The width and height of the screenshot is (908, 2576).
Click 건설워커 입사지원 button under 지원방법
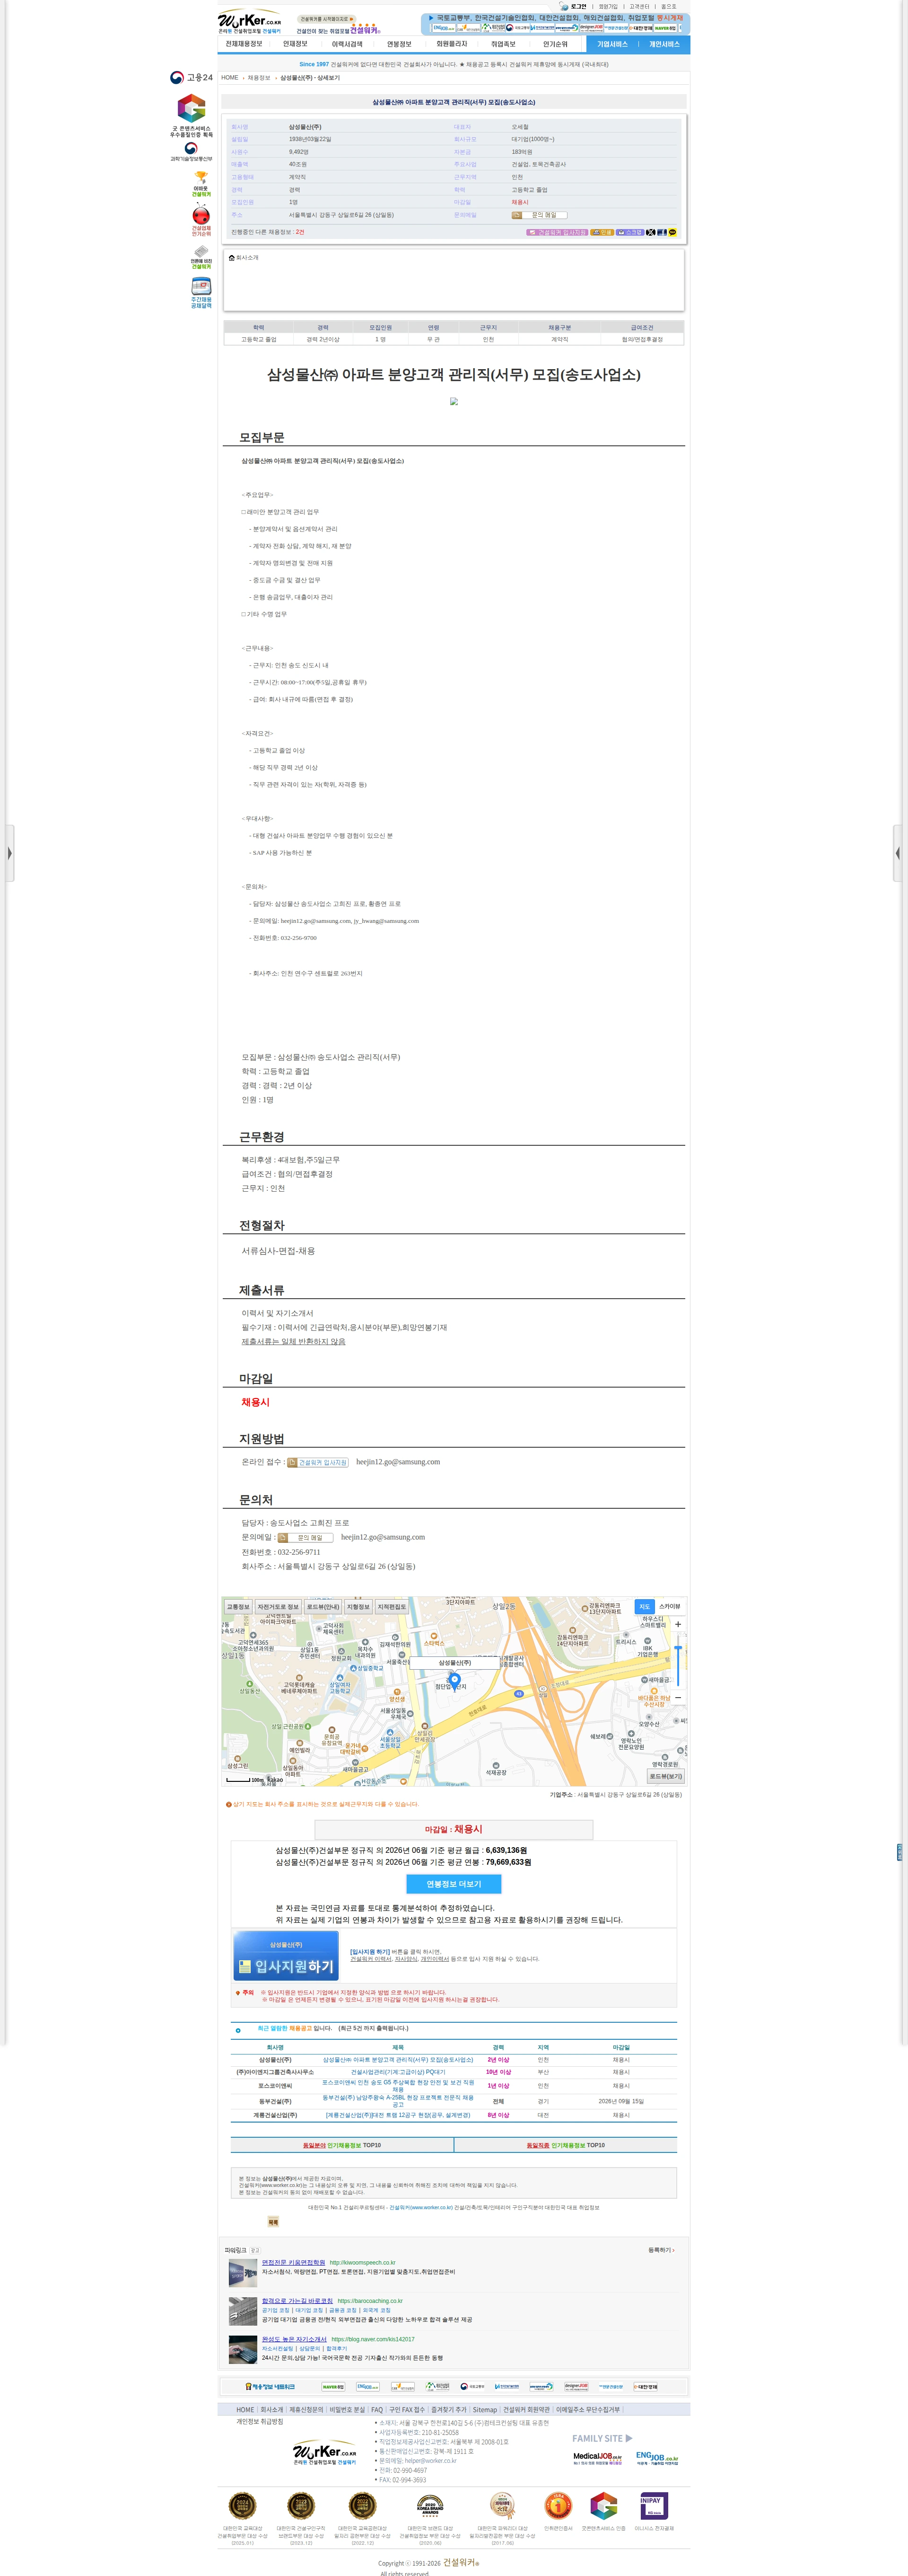[x=318, y=1462]
